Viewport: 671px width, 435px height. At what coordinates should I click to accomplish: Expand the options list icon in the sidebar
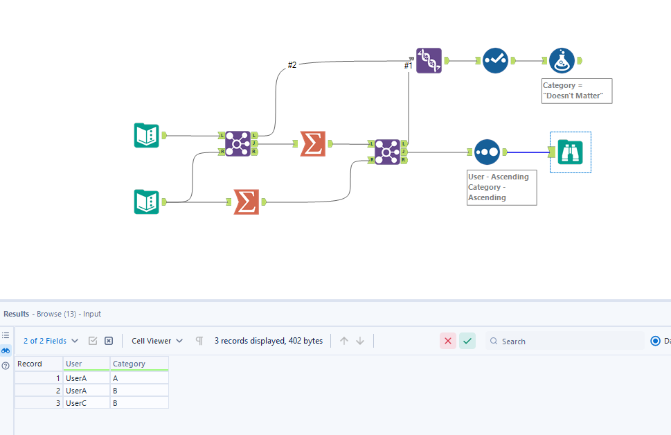[6, 335]
